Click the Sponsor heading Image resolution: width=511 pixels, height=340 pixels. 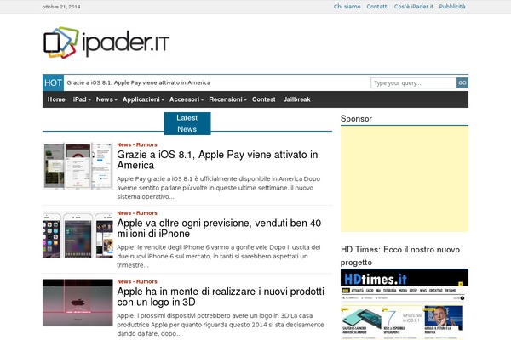tap(356, 119)
